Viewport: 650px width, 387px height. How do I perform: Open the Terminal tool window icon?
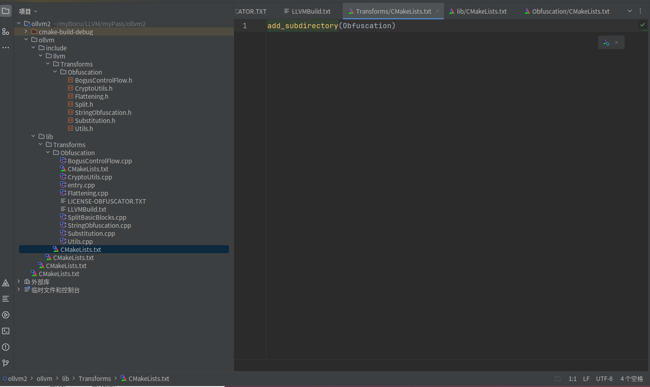[x=6, y=331]
